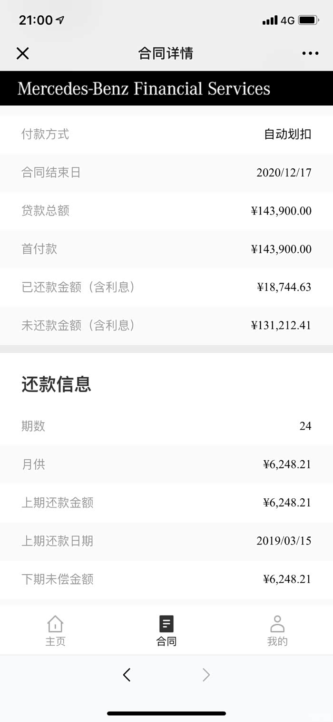Tap the 贷款总额 amount value

[281, 211]
